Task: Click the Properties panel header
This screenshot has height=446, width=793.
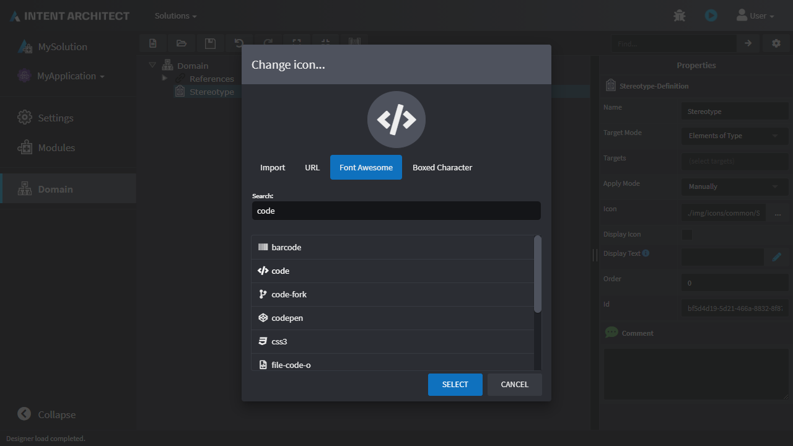Action: 696,65
